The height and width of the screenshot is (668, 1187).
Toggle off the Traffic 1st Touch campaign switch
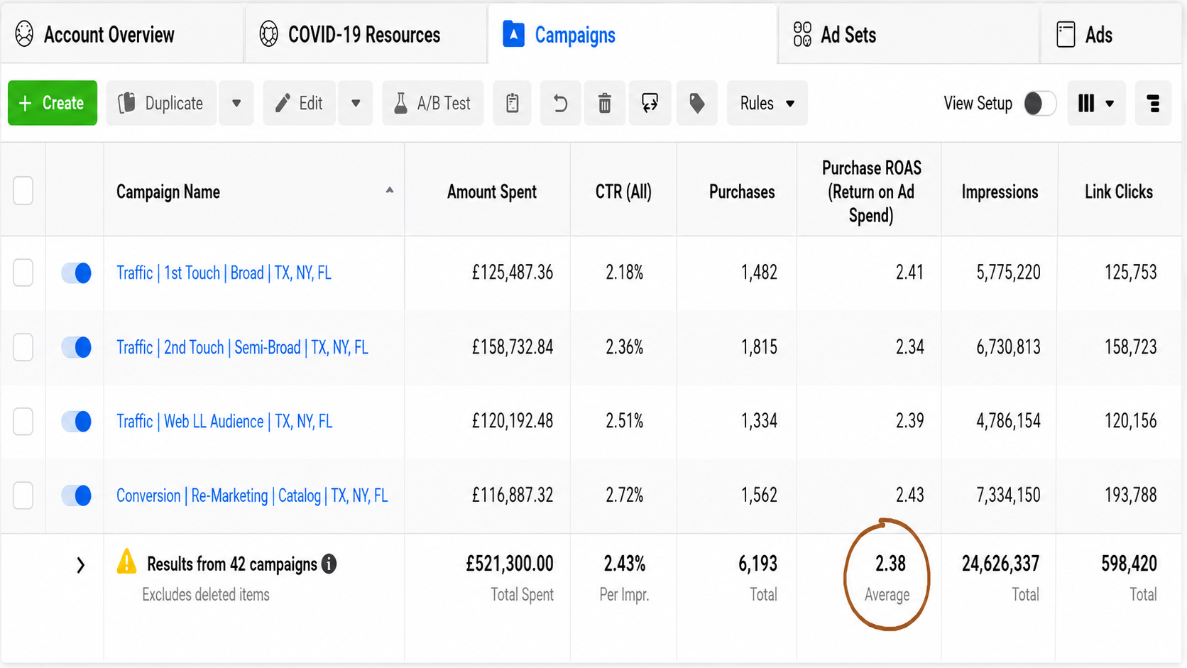77,273
